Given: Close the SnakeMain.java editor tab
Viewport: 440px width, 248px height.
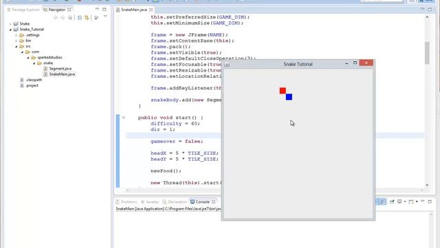Looking at the screenshot, I should 151,10.
